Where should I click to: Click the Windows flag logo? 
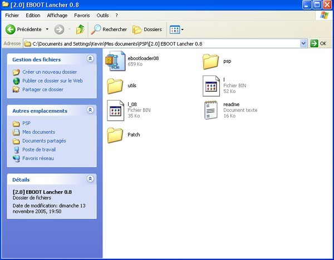pos(324,16)
